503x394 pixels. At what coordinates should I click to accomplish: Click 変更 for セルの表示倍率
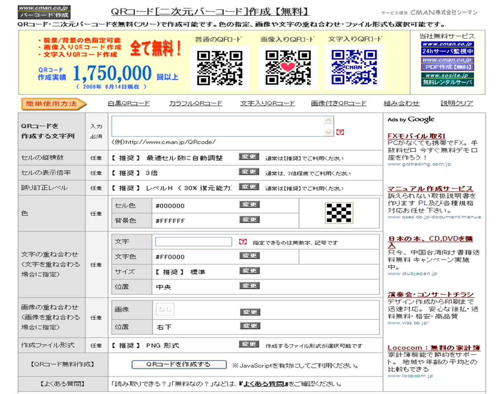249,172
